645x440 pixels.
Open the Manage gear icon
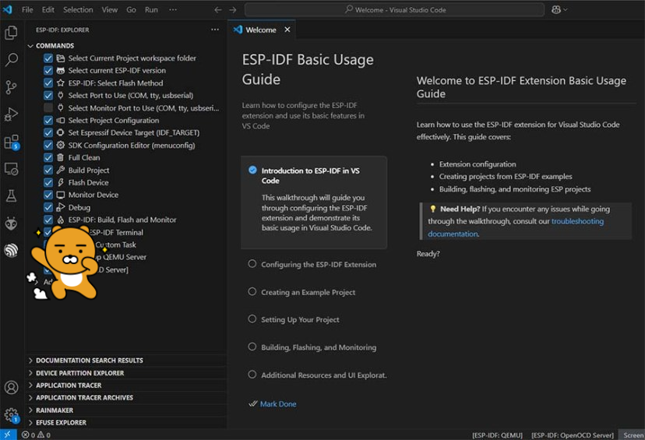click(x=11, y=415)
